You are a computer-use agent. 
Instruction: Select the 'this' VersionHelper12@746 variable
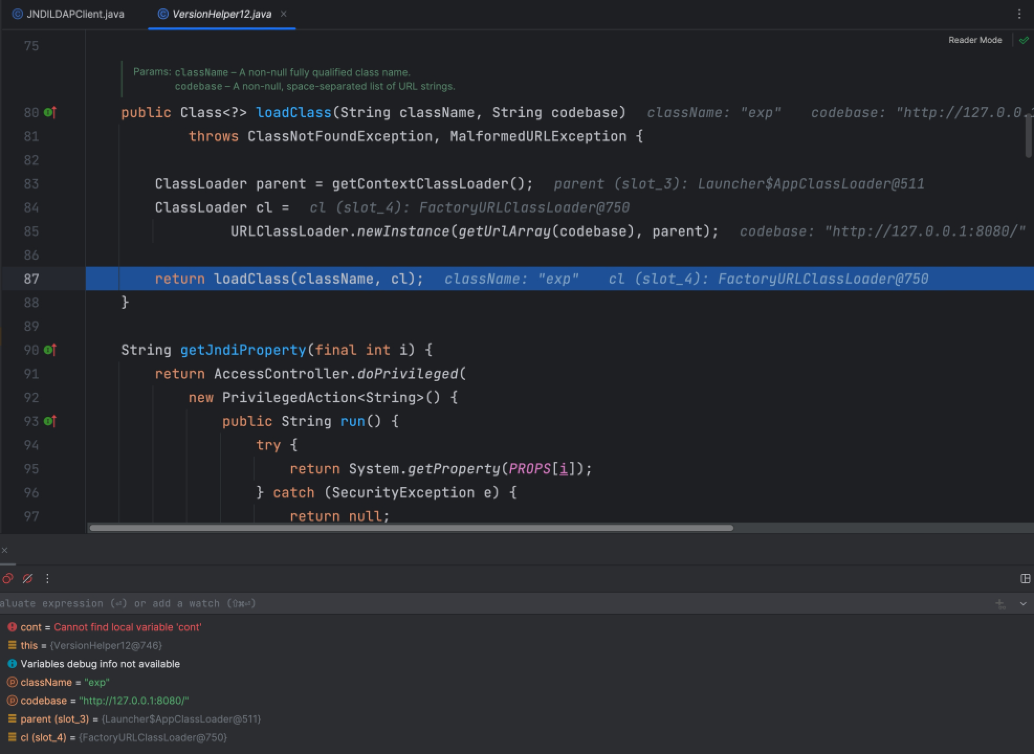coord(517,646)
